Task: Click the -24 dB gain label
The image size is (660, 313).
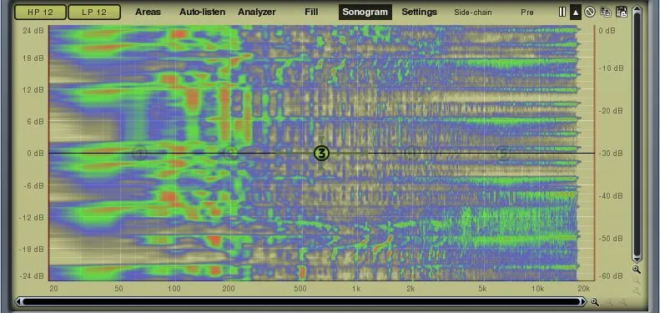Action: click(32, 276)
